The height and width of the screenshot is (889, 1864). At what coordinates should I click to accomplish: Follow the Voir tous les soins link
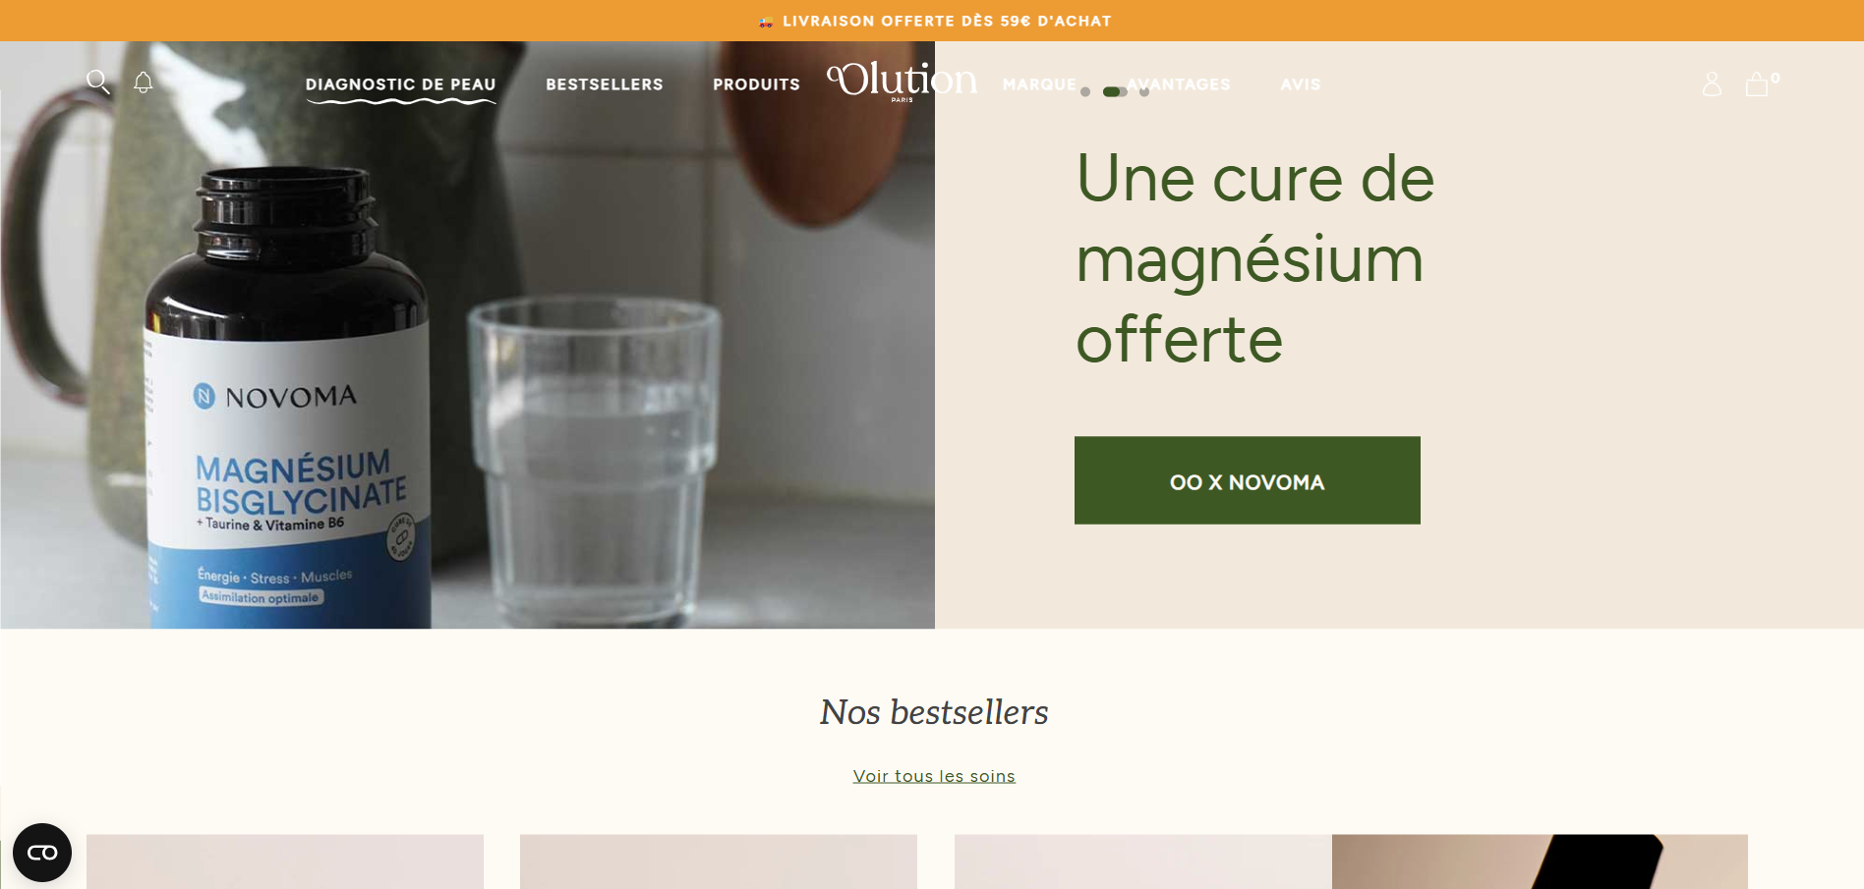tap(934, 776)
